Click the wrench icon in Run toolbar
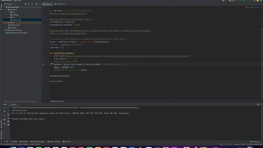This screenshot has height=148, width=263. click(5, 111)
